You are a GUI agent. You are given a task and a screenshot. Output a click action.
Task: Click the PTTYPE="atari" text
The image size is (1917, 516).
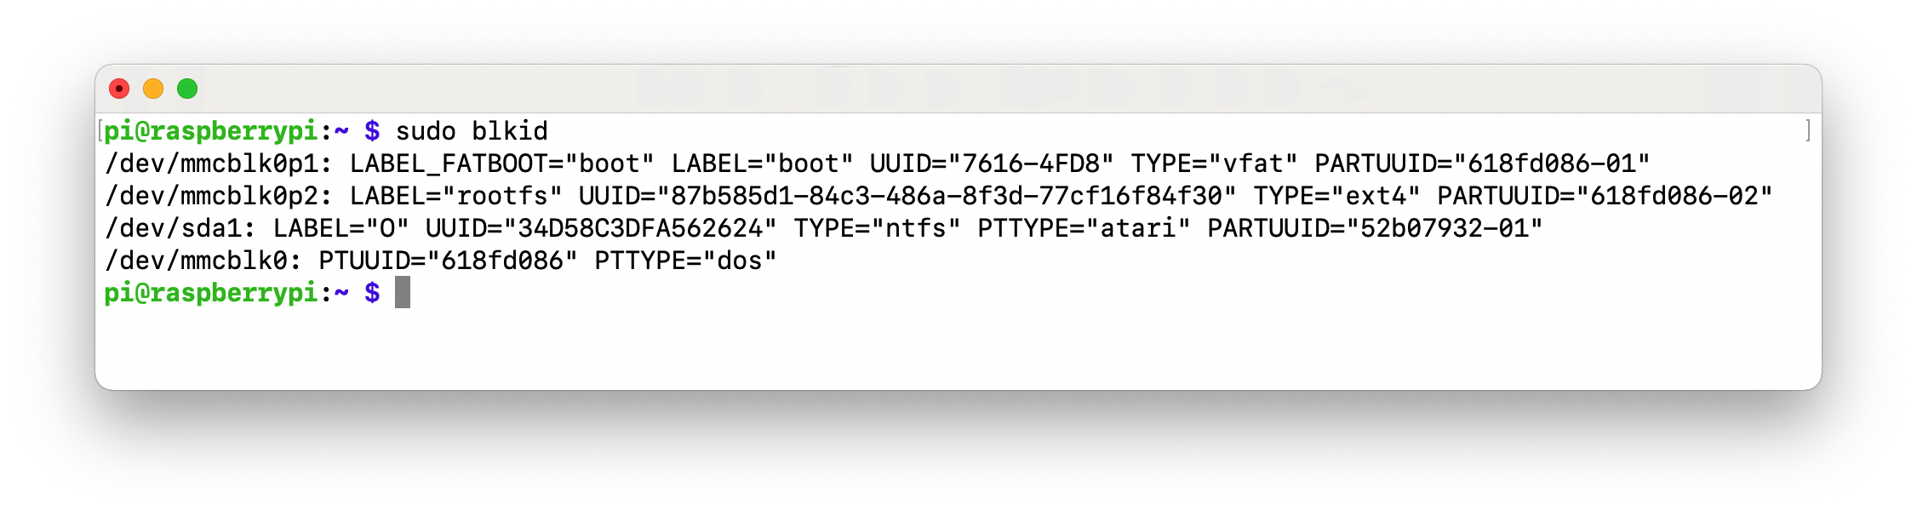pos(1083,228)
